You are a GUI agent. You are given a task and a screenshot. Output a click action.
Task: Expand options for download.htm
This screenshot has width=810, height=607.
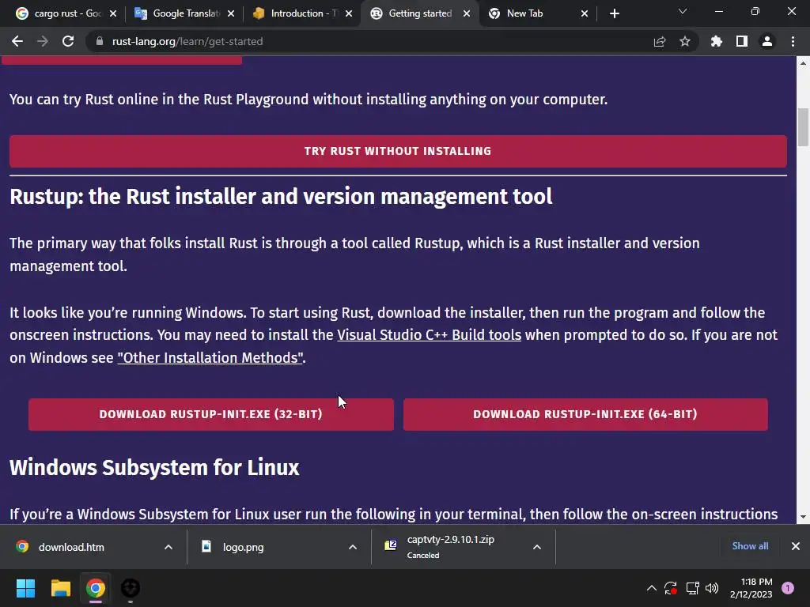click(x=168, y=547)
